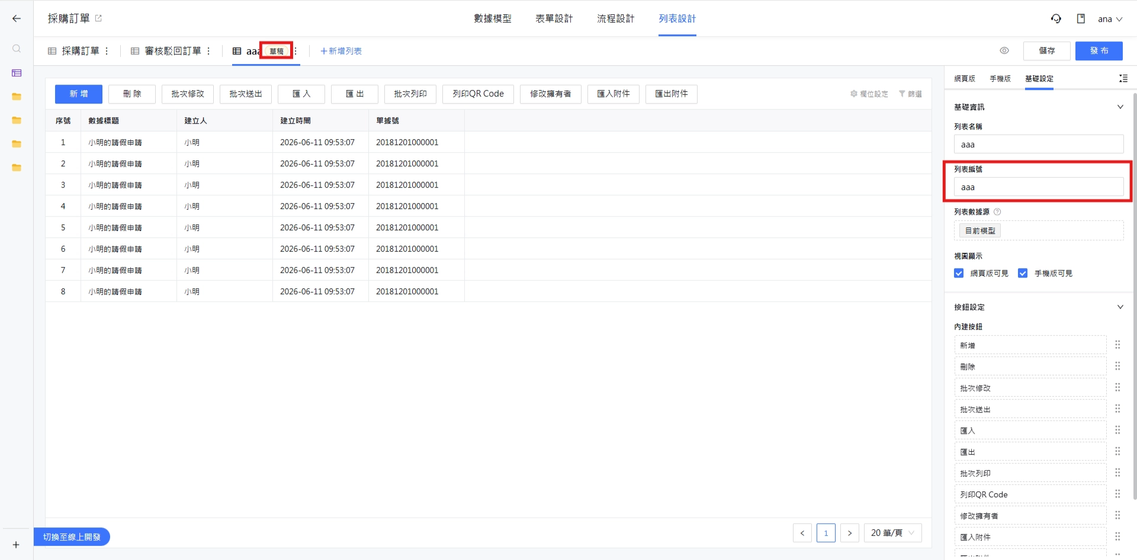Switch to 流程設計 tab
This screenshot has height=560, width=1137.
(x=616, y=18)
